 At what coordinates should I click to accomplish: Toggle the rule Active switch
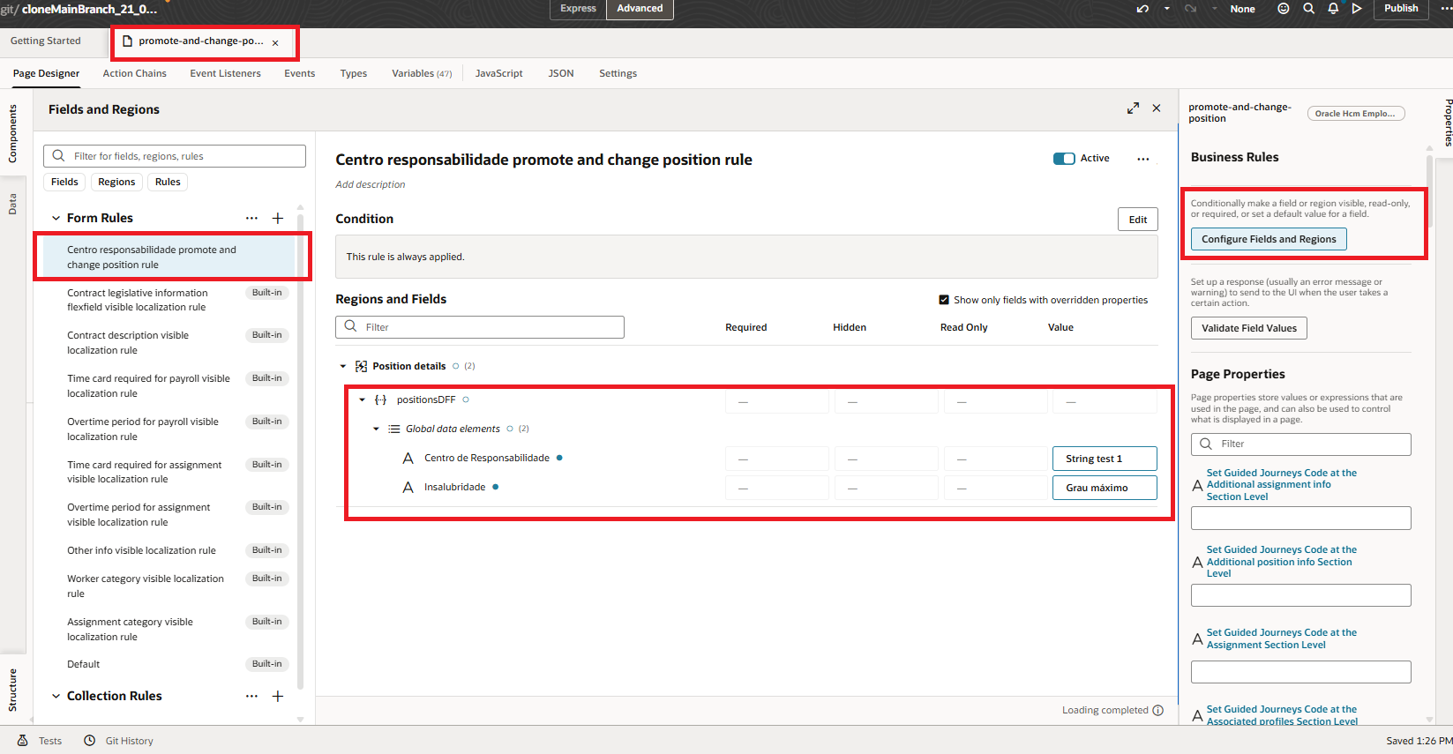1064,159
